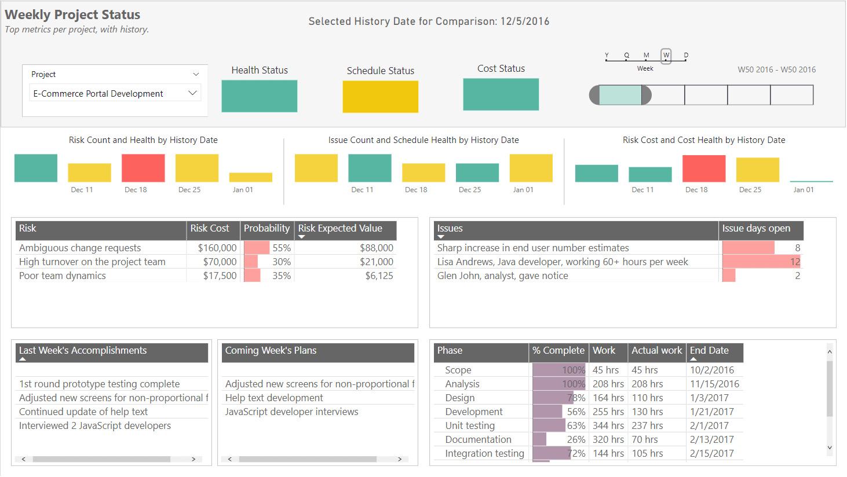Open the E-Commerce Portal Development project dropdown
The image size is (847, 477).
point(115,93)
